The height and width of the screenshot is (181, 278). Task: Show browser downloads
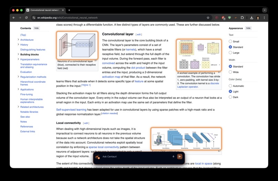point(251,18)
